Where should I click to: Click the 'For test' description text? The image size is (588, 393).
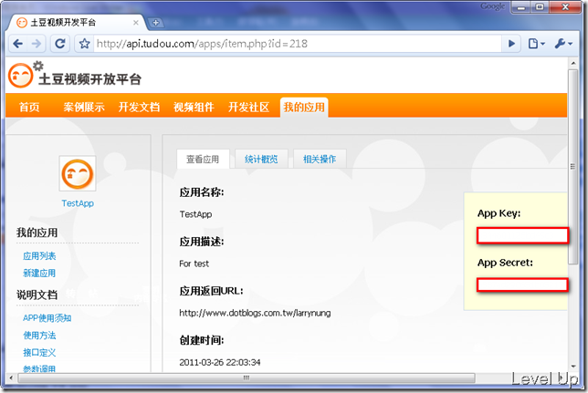pyautogui.click(x=194, y=264)
